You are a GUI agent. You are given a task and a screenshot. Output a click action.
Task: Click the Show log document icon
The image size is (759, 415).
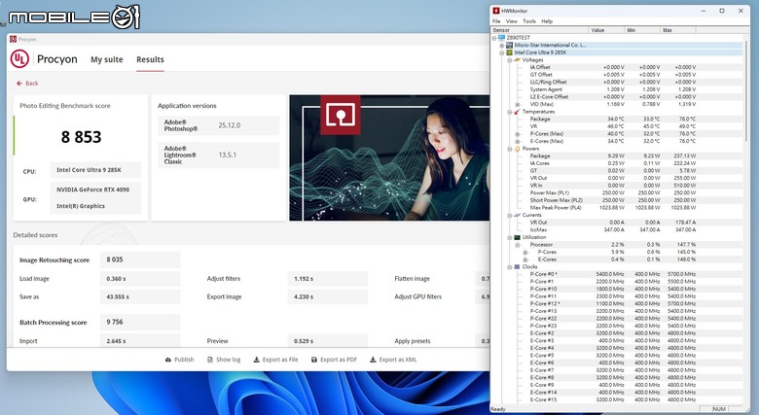click(209, 360)
